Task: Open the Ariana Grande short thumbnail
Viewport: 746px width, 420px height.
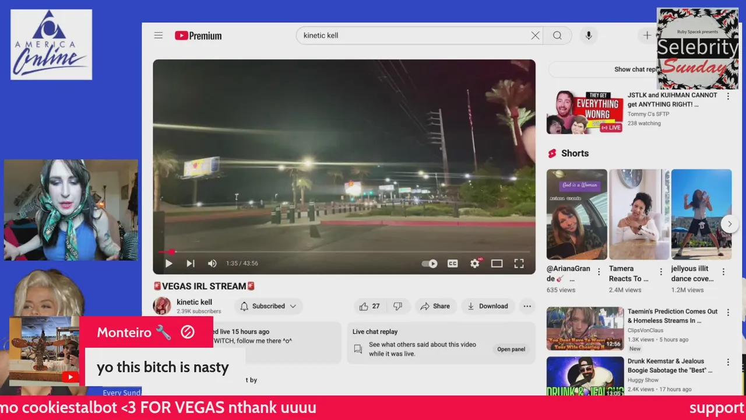Action: (576, 214)
